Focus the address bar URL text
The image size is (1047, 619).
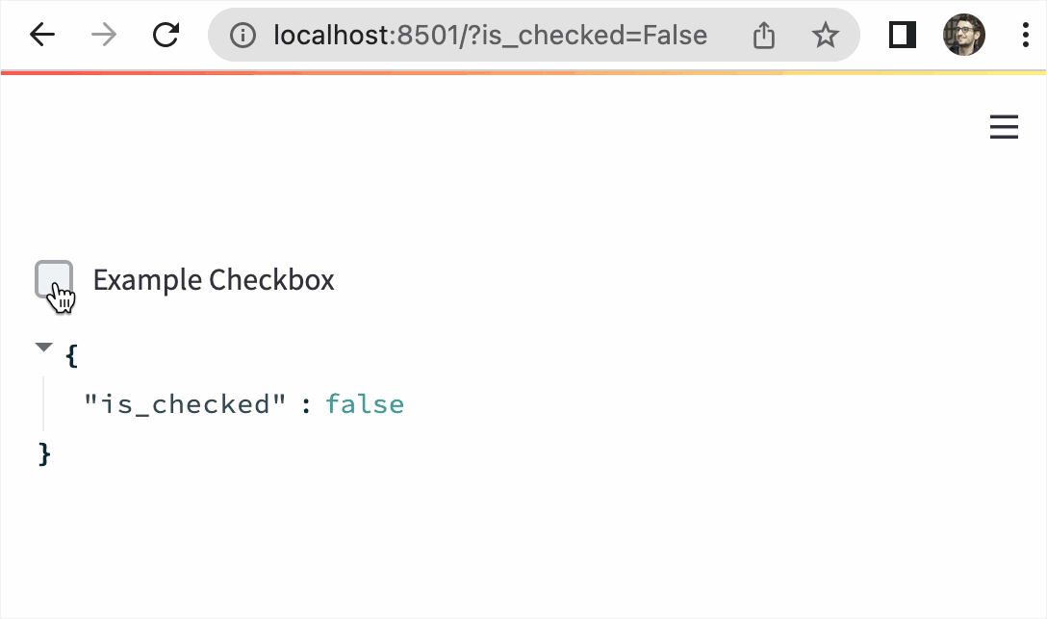click(490, 36)
